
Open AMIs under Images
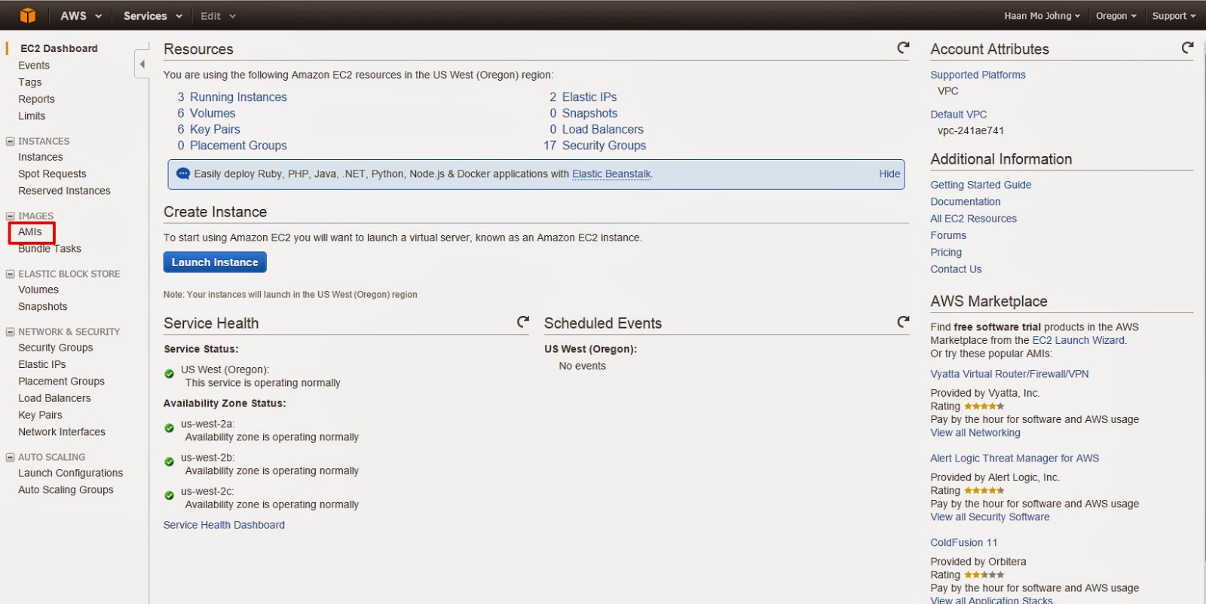30,232
